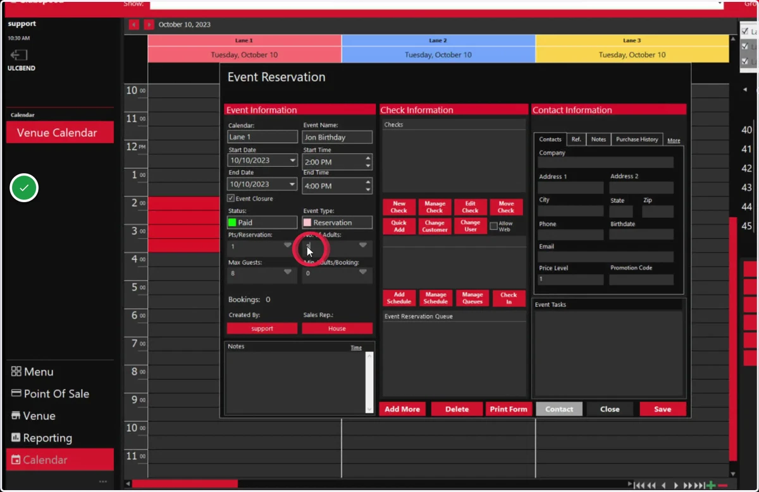This screenshot has width=759, height=492.
Task: Click Notes box scrollbar down arrow
Action: (x=369, y=409)
